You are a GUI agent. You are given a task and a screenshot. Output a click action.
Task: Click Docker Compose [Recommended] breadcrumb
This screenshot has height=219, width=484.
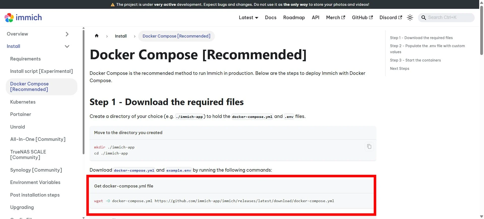coord(176,36)
